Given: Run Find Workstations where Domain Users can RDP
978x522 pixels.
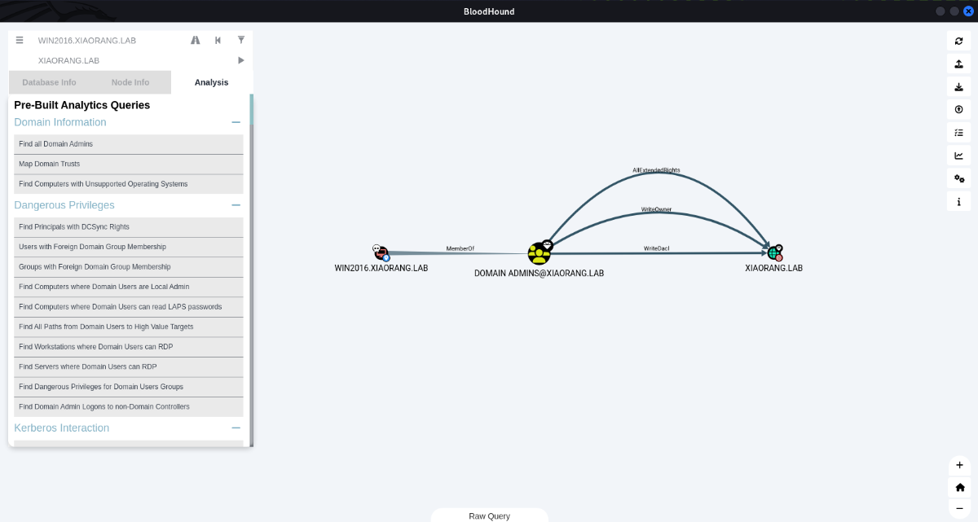Looking at the screenshot, I should pyautogui.click(x=129, y=347).
